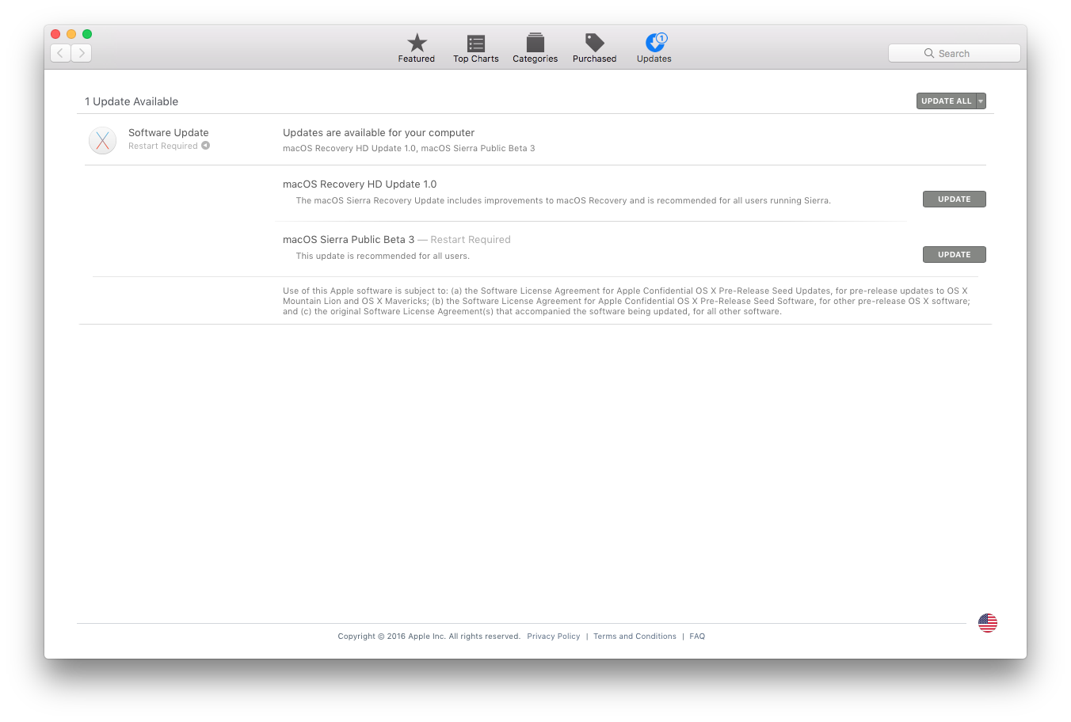Update macOS Recovery HD Update 1.0

tap(955, 199)
